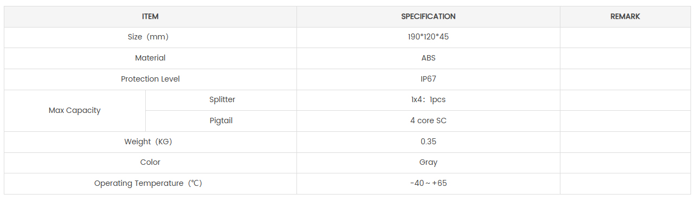The image size is (697, 201).
Task: Click the 1x4: 1pcs value
Action: pyautogui.click(x=428, y=100)
